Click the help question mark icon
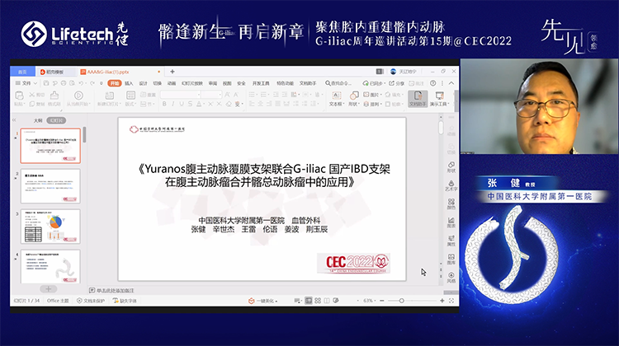This screenshot has width=619, height=346. coord(433,83)
